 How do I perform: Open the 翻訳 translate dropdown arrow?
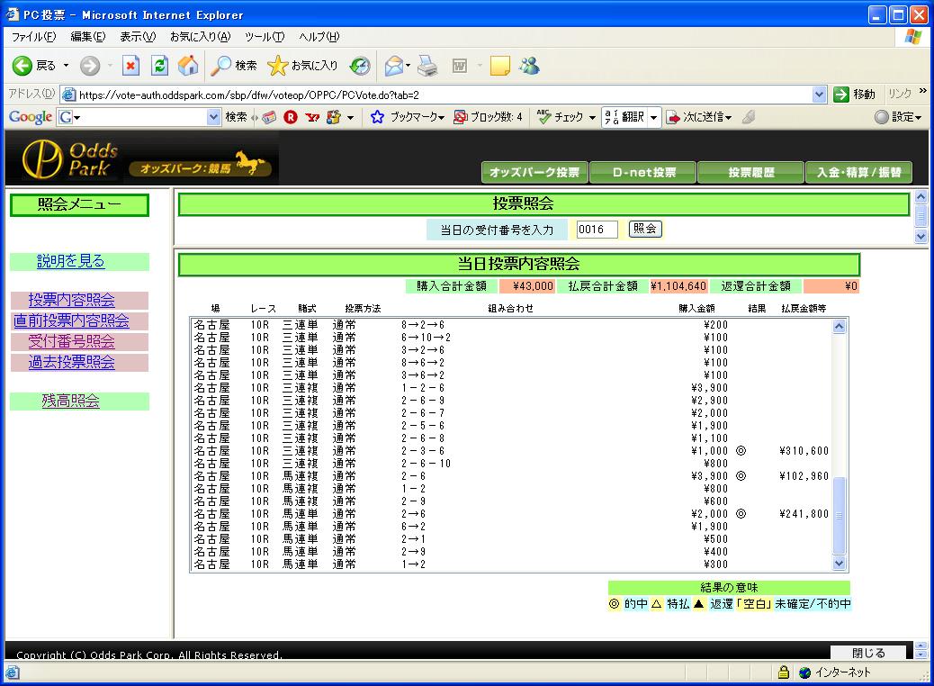pyautogui.click(x=653, y=117)
